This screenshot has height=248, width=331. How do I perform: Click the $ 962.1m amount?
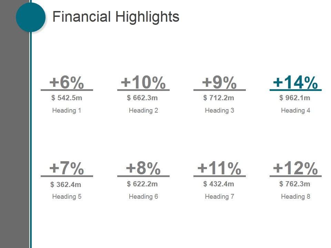pos(295,98)
